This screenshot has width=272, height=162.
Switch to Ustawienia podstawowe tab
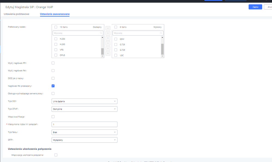tap(16, 14)
